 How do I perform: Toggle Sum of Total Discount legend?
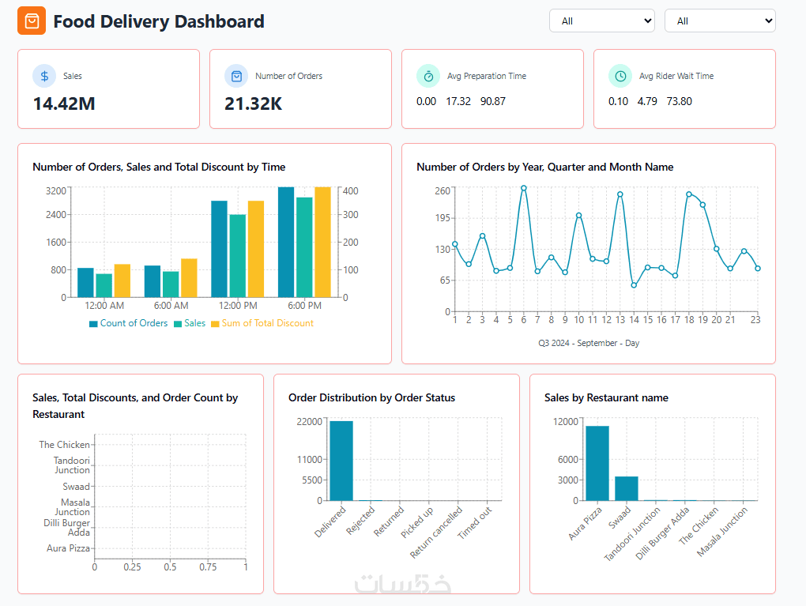[x=262, y=323]
